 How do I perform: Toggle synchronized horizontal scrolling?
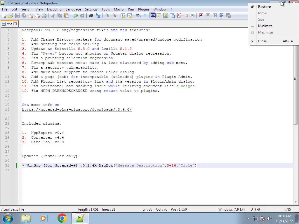[x=130, y=16]
